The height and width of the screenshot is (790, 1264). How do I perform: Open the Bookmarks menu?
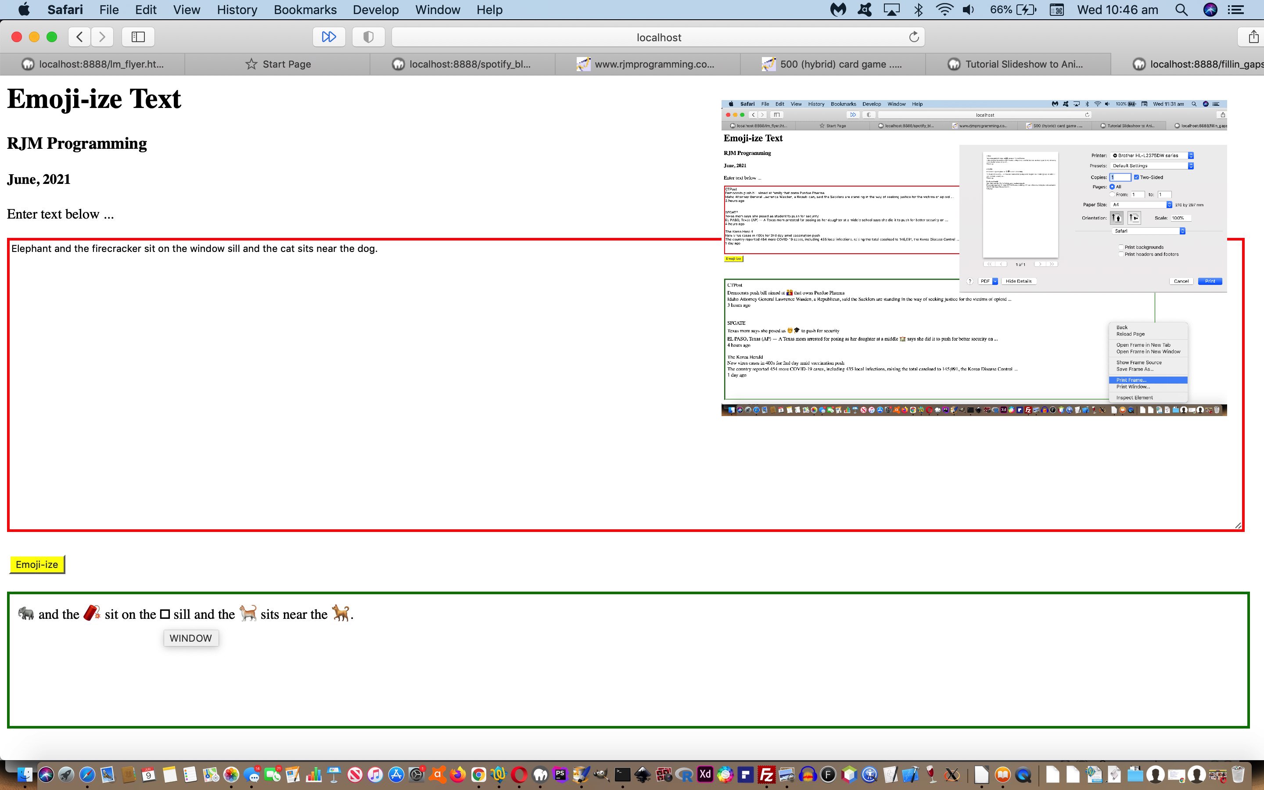coord(305,9)
